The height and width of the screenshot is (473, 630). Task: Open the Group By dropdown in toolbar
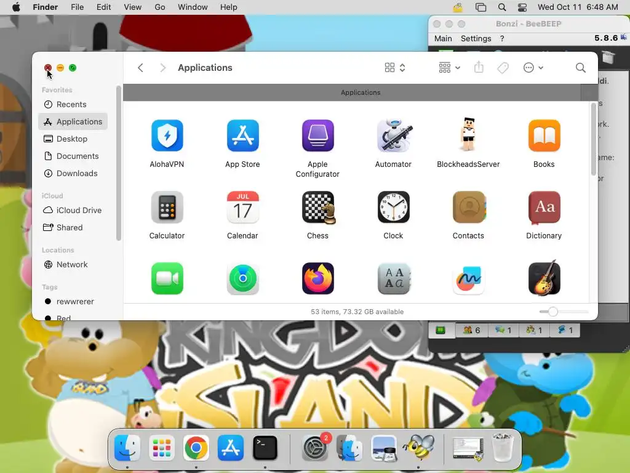[449, 68]
